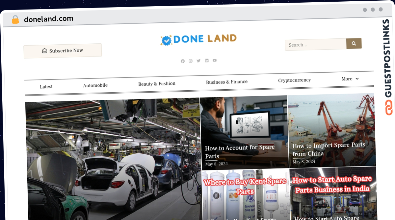The image size is (395, 220).
Task: Open the LinkedIn social icon
Action: click(x=207, y=60)
